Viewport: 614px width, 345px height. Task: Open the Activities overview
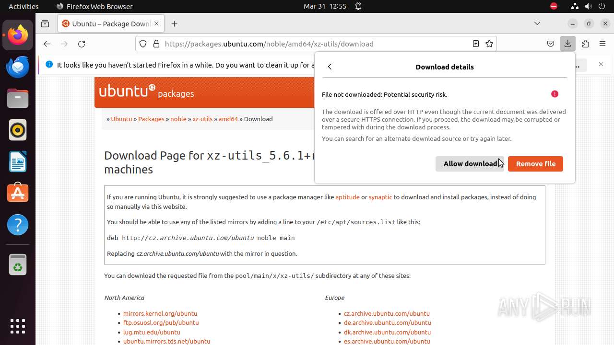[24, 6]
